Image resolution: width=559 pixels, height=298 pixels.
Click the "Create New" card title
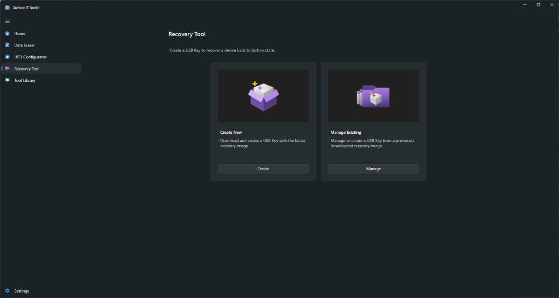pos(231,132)
